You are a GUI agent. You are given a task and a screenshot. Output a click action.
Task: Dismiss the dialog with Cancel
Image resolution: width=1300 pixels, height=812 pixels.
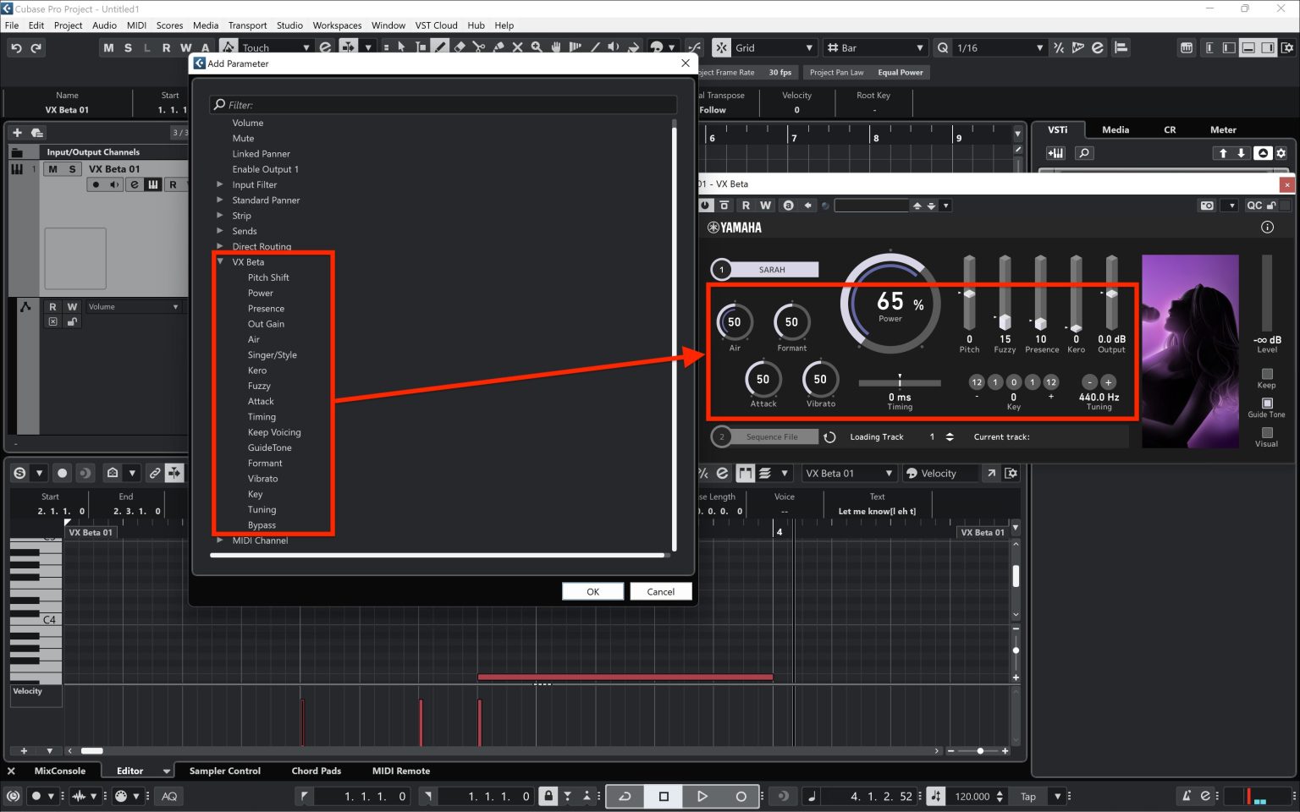(x=660, y=590)
